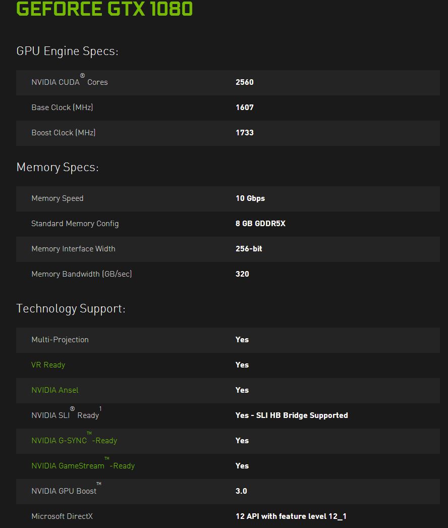Select the memory bandwidth value 320
Screen dimensions: 448x528
[242, 274]
